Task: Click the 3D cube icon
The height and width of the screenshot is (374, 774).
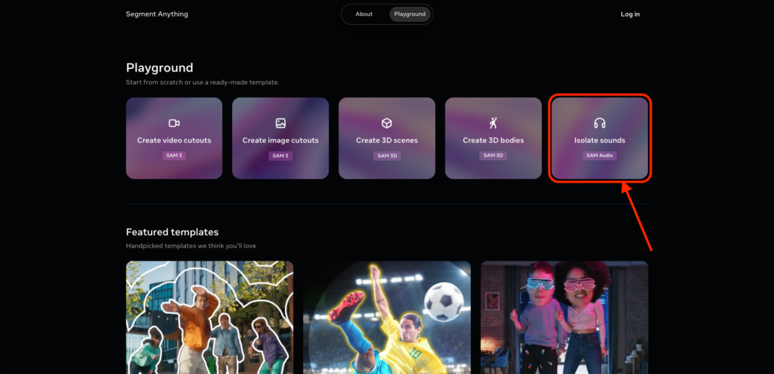Action: coord(386,123)
